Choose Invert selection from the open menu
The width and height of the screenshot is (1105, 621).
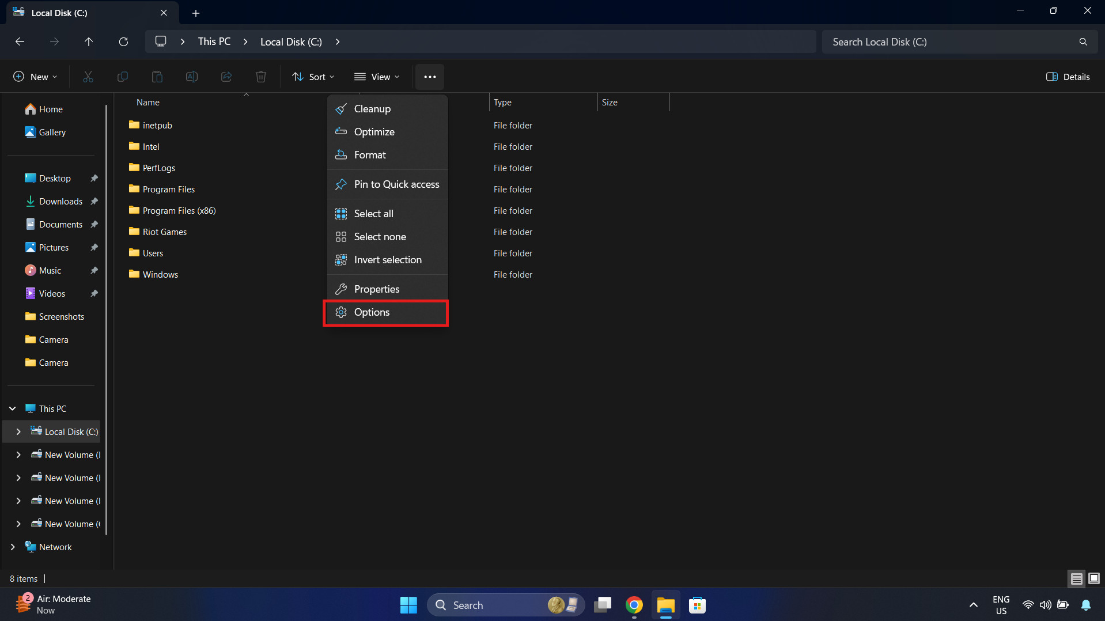coord(388,259)
